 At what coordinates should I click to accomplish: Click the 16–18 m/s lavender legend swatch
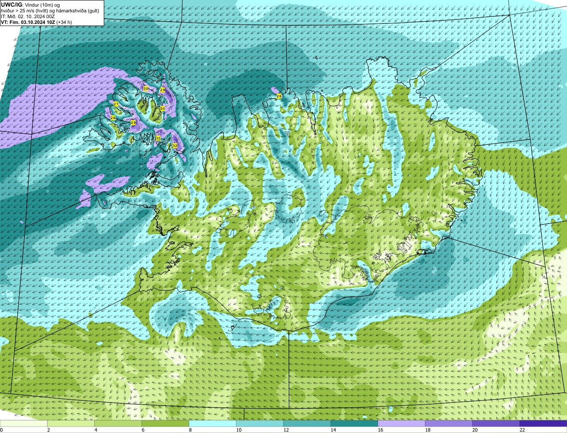402,423
